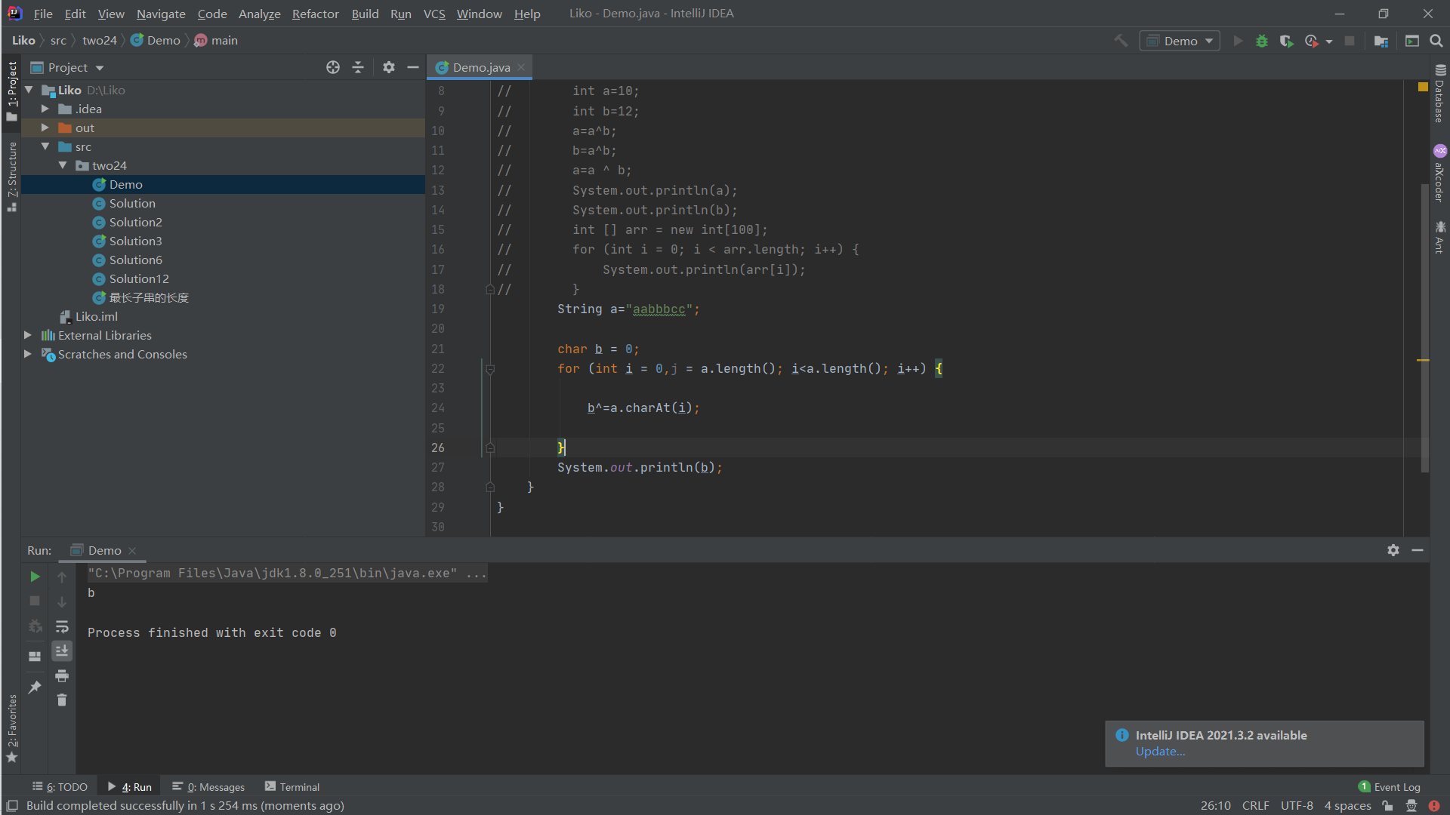Toggle pin tab in Run panel
This screenshot has width=1450, height=815.
pos(35,687)
